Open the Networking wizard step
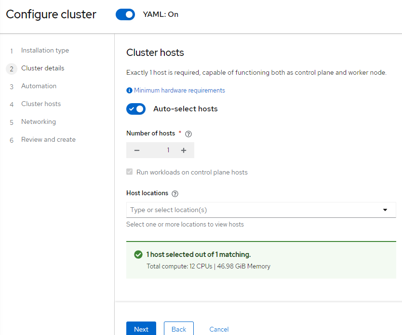Viewport: 402px width, 335px height. point(39,122)
